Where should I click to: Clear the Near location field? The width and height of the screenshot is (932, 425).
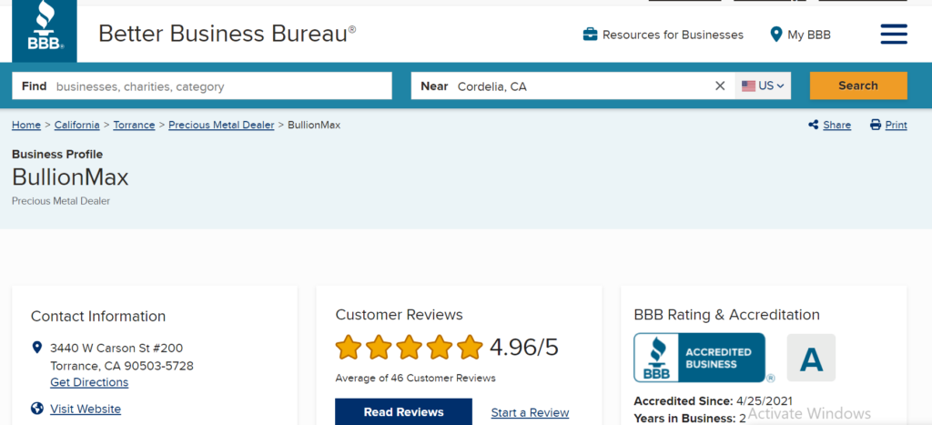720,86
